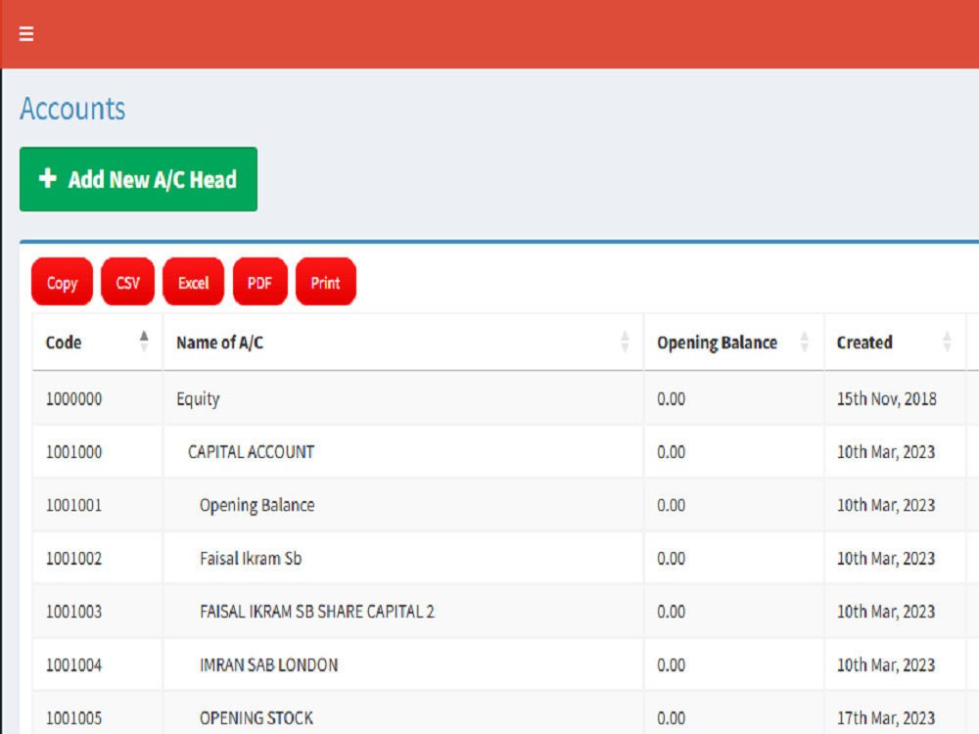Sort by Created column
The image size is (979, 734).
(895, 342)
